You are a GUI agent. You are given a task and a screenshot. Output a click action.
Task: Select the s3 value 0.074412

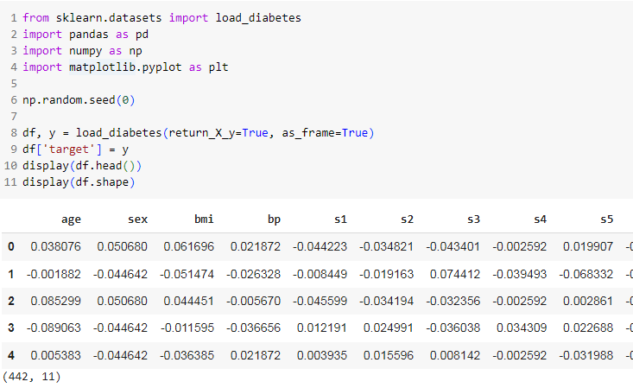tap(456, 274)
